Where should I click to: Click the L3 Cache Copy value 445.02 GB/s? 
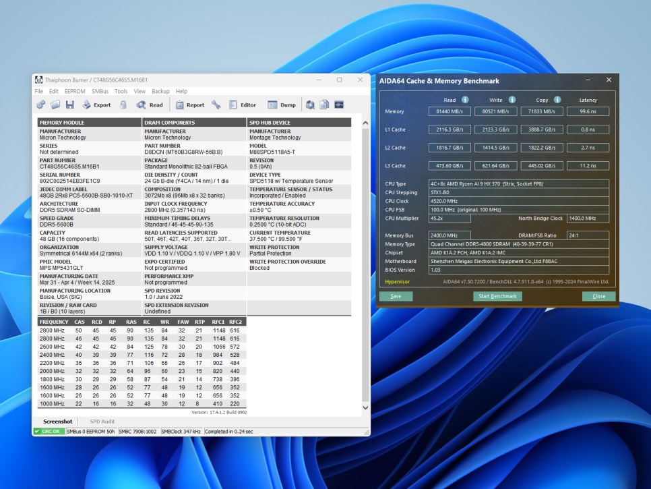[542, 166]
